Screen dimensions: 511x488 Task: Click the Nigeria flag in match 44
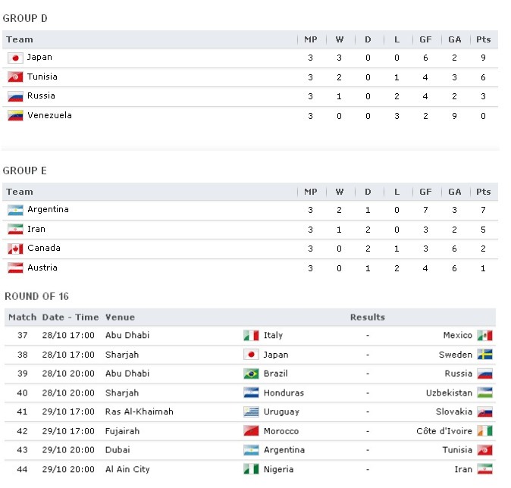coord(251,470)
